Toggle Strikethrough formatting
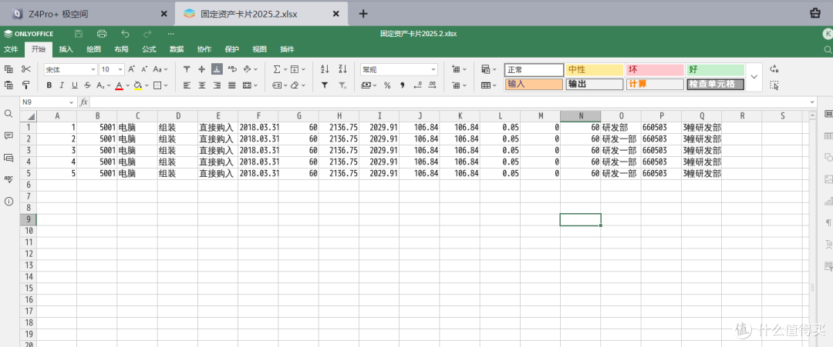The height and width of the screenshot is (347, 833). (x=87, y=85)
